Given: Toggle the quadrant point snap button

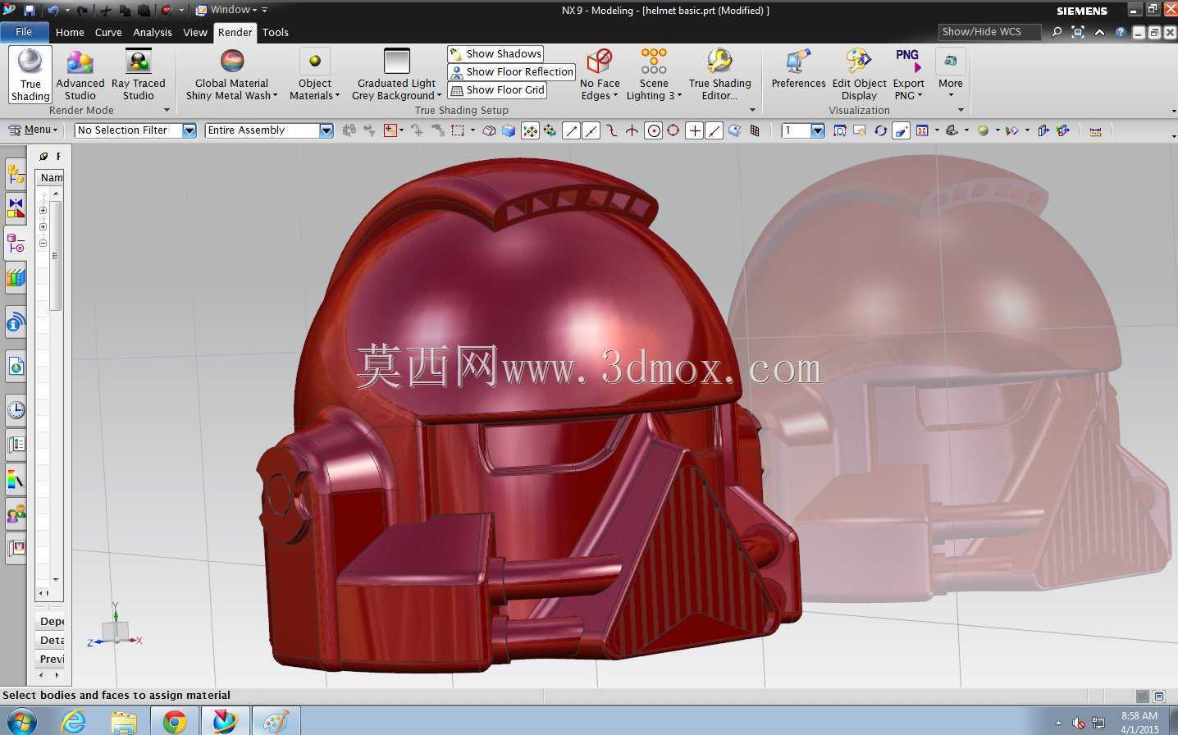Looking at the screenshot, I should pos(673,130).
